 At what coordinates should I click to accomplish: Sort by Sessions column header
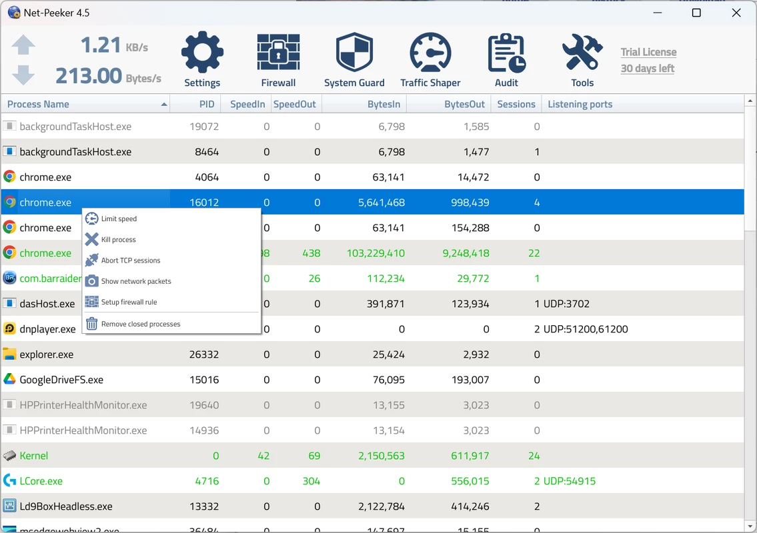coord(516,104)
